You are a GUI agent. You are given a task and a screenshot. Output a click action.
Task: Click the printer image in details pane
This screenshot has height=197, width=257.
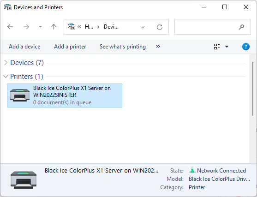coord(24,180)
